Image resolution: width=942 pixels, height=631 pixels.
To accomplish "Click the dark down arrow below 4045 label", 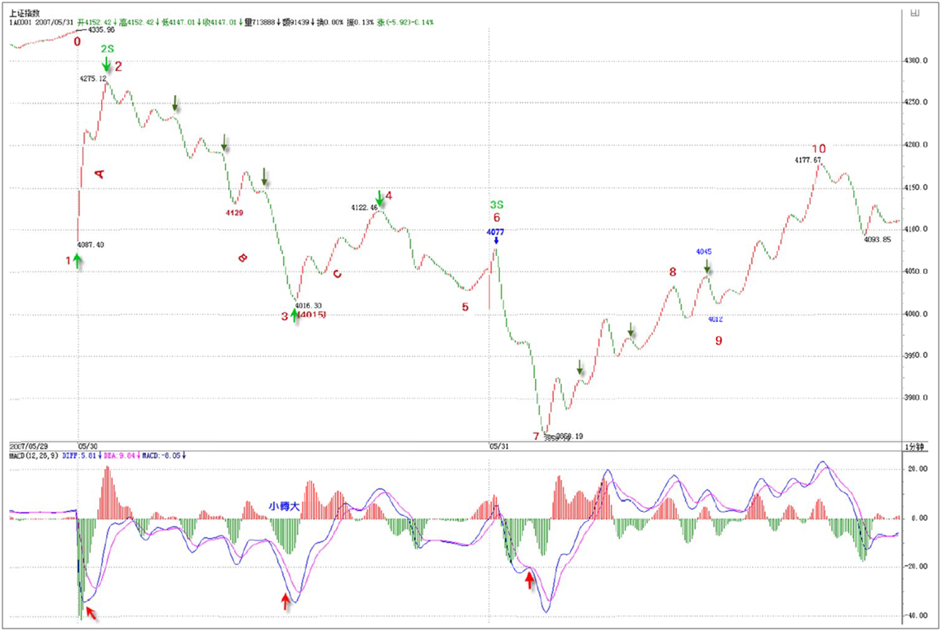I will coord(707,267).
